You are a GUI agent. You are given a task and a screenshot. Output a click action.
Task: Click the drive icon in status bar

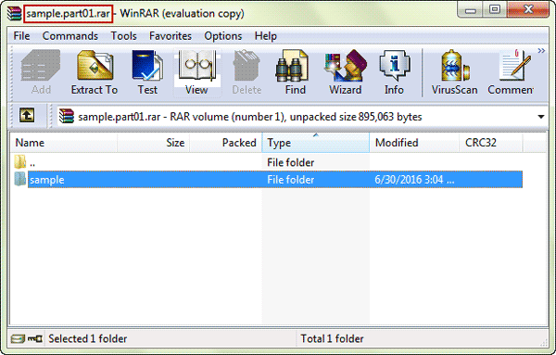pyautogui.click(x=18, y=339)
